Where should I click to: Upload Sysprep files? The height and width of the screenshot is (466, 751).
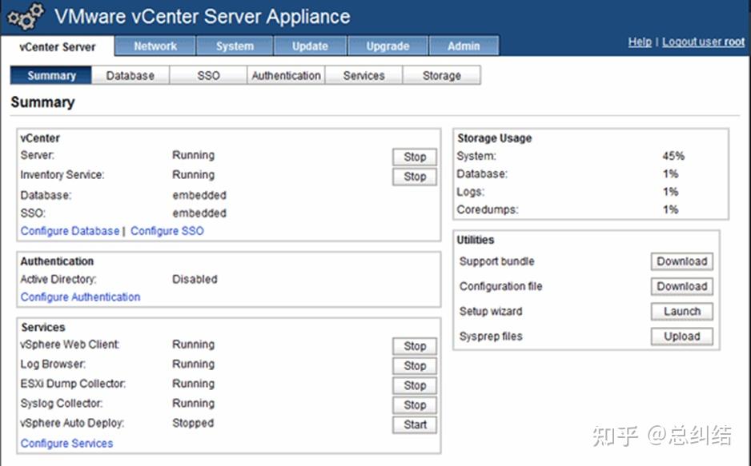(x=681, y=337)
